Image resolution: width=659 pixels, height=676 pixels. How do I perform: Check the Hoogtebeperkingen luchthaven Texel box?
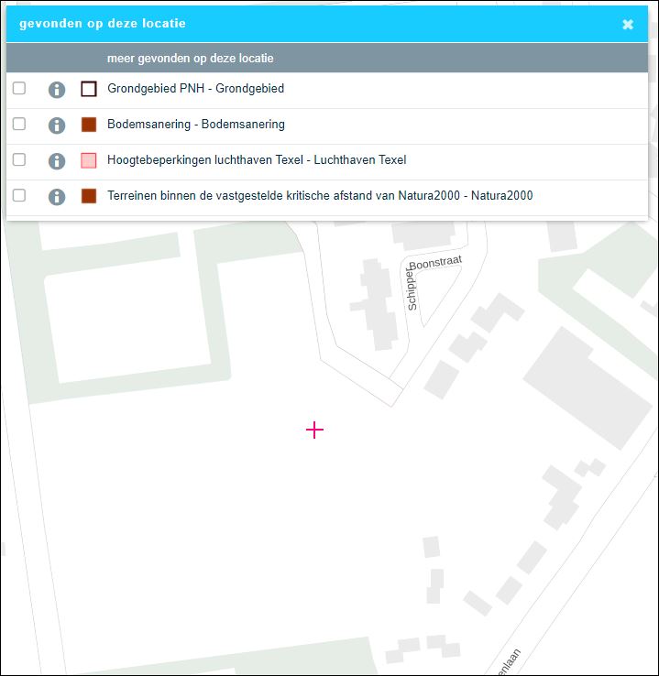pyautogui.click(x=19, y=160)
